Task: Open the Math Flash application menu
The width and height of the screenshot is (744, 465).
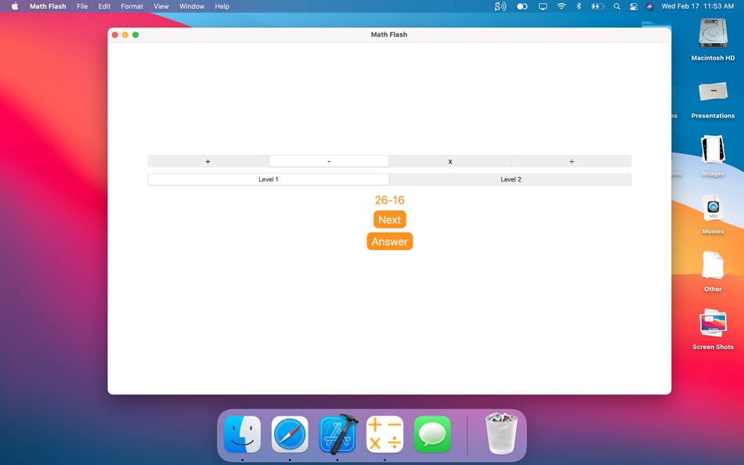Action: (x=48, y=6)
